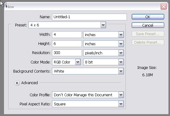Screen dimensions: 170x116
Task: Open the 8 bit depth dropdown
Action: [x=103, y=62]
